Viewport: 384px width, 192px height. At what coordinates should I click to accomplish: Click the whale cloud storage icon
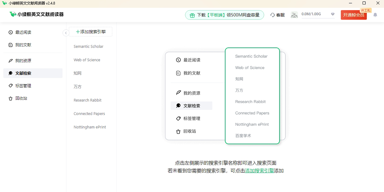294,15
